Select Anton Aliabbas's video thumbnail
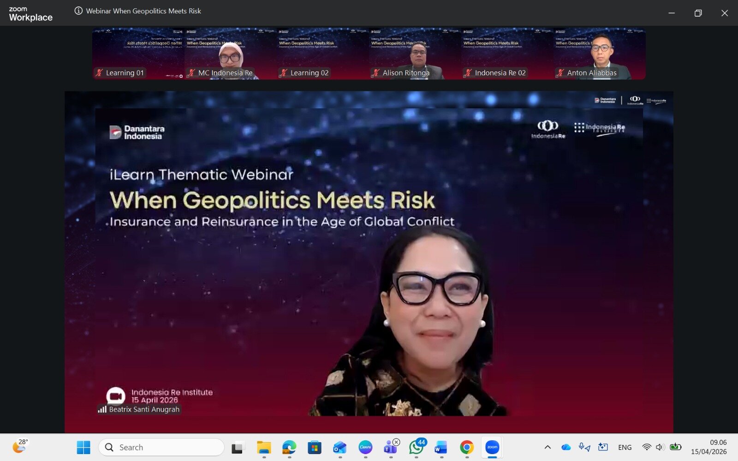This screenshot has height=461, width=738. click(600, 54)
